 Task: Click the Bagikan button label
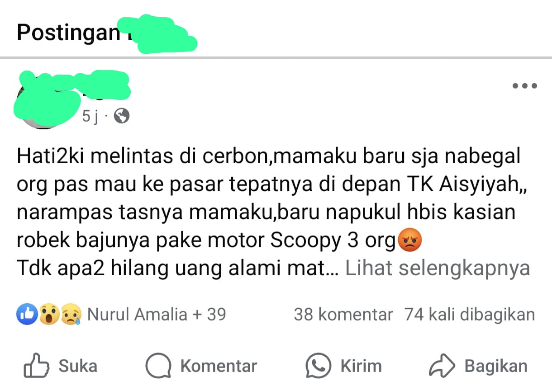(496, 366)
